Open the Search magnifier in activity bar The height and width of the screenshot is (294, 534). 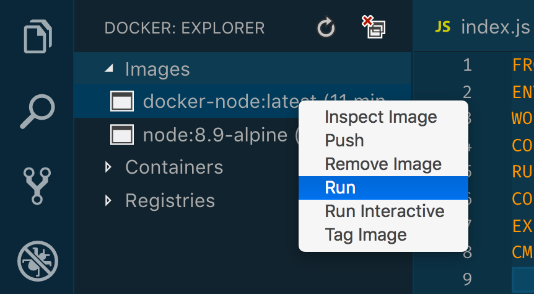(x=37, y=112)
